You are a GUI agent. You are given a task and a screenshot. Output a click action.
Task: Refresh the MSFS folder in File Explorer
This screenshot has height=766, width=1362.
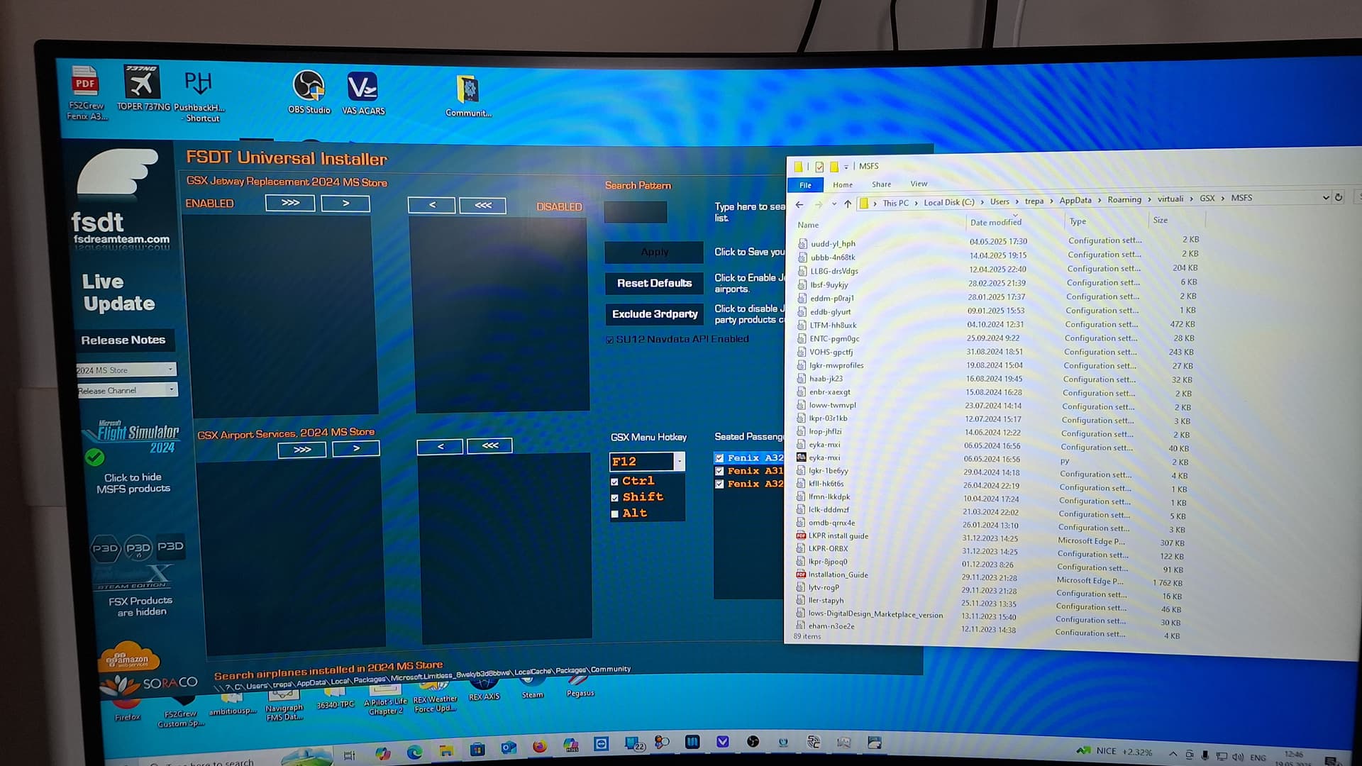pos(1339,198)
